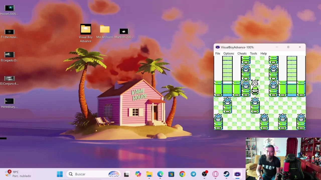Screen dimensions: 321x180
Task: Select the Hostel.2005 video file on desktop
Action: point(10,10)
